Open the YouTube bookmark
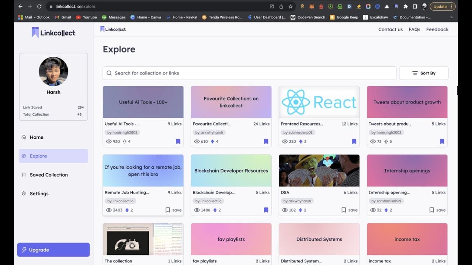 86,17
